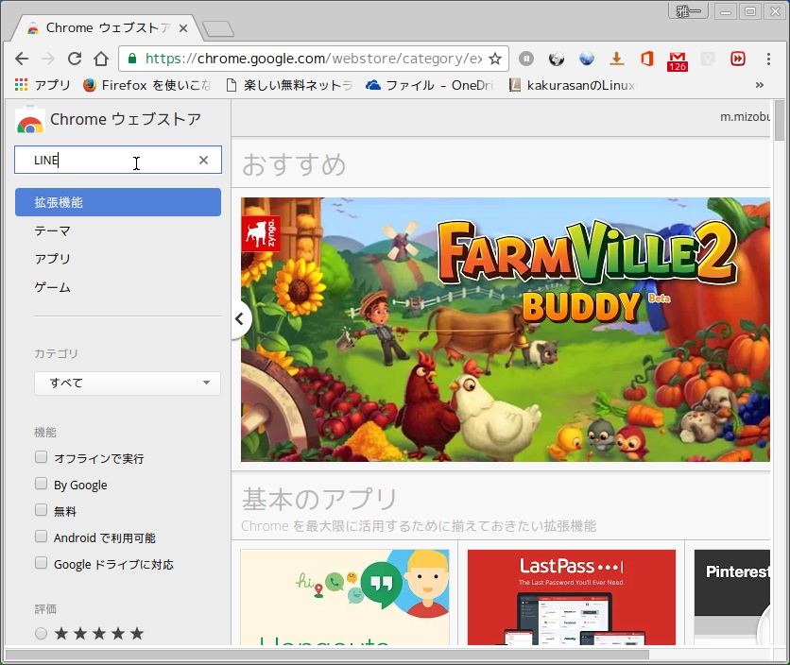This screenshot has width=790, height=665.
Task: Open the gray round extension icon
Action: [x=526, y=59]
